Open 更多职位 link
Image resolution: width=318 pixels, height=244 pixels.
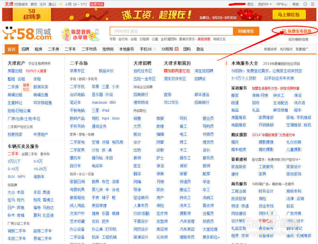coord(211,237)
